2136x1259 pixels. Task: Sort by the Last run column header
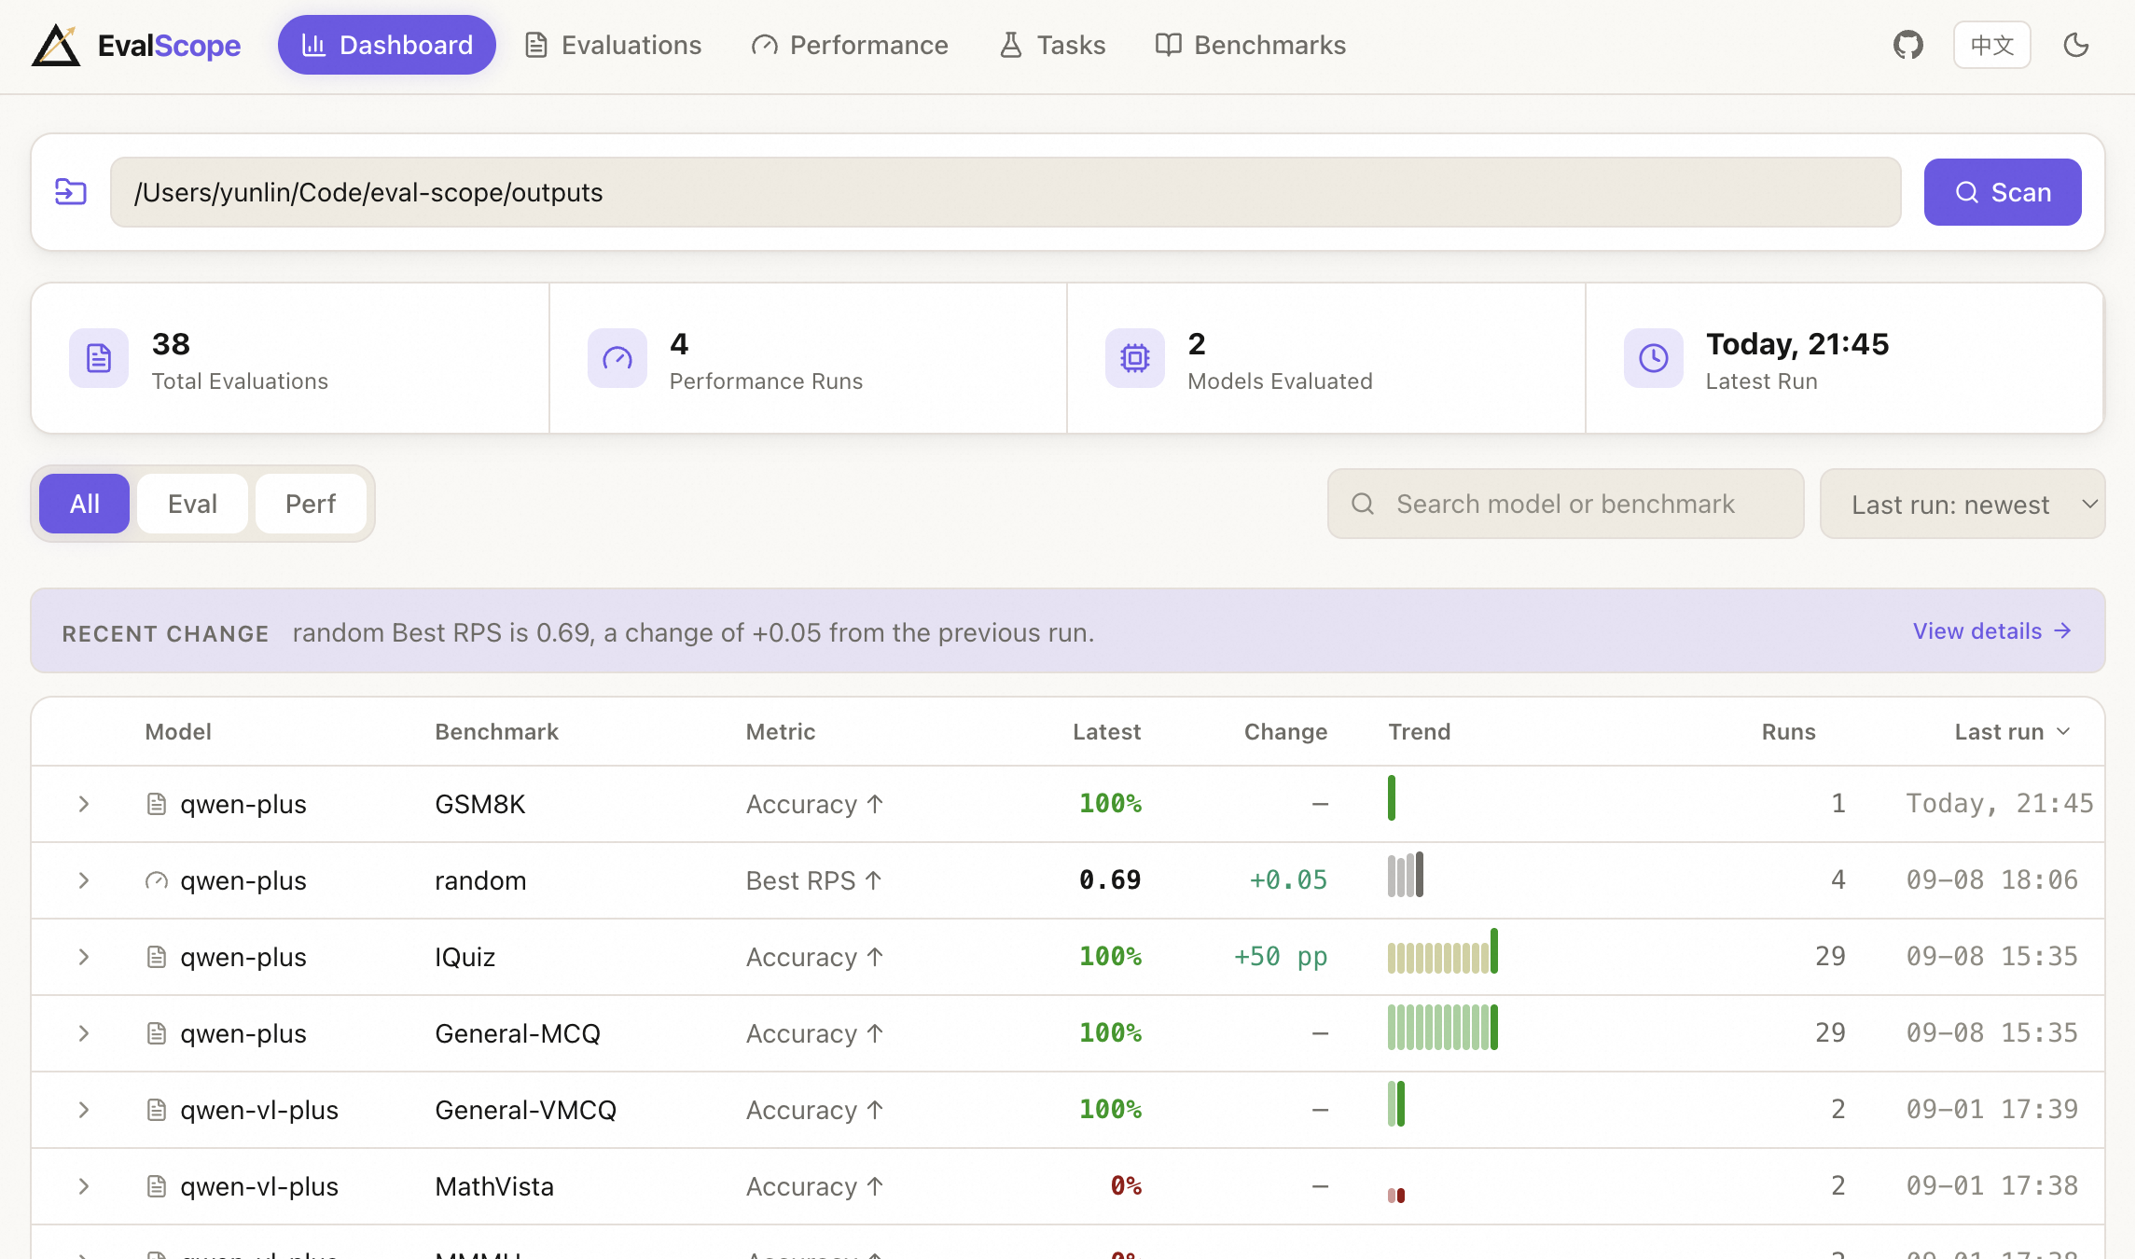(x=2012, y=732)
